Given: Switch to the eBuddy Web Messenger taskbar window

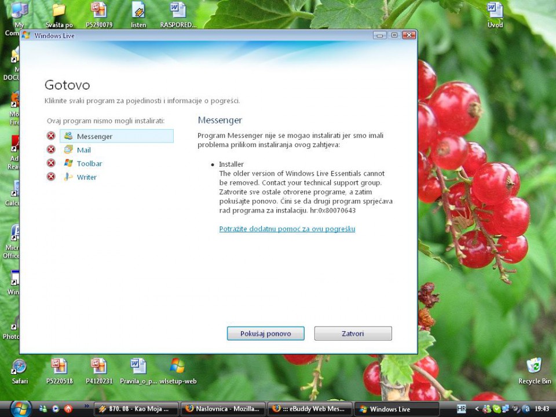Looking at the screenshot, I should [310, 409].
